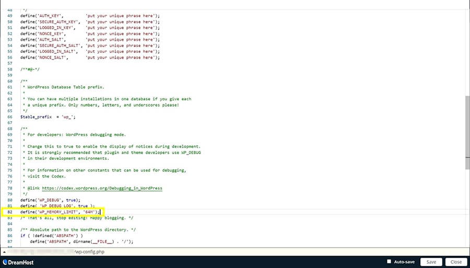Image resolution: width=470 pixels, height=268 pixels.
Task: Place cursor on the WP_DEBUG_LOG line
Action: tap(57, 206)
